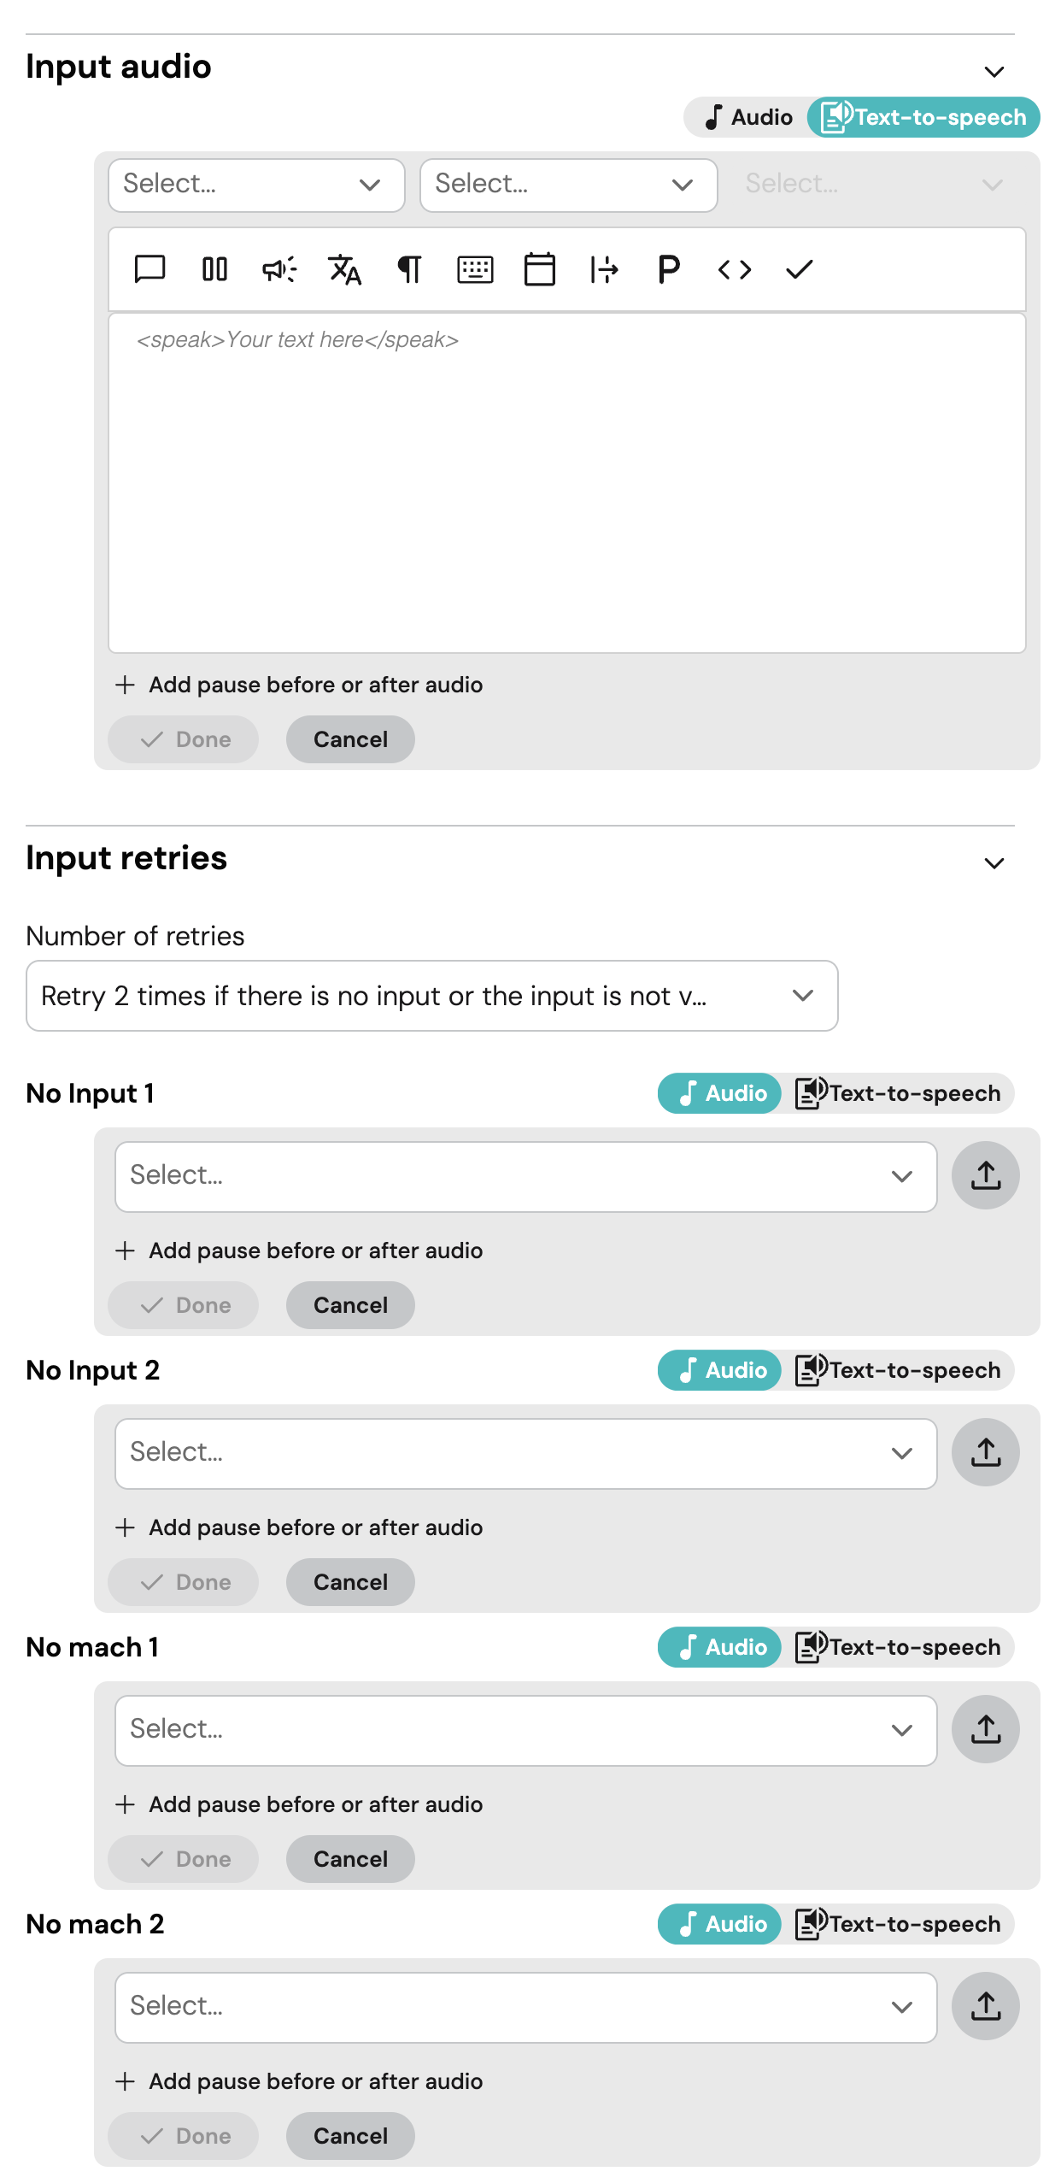
Task: Click into the SSML speak text area
Action: pos(566,483)
